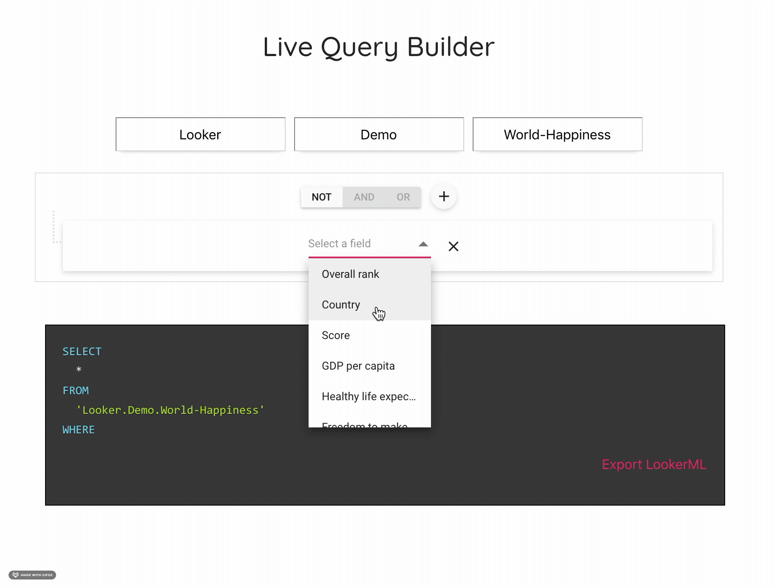Screen dimensions: 777x588
Task: Choose GDP per capita field
Action: [369, 366]
